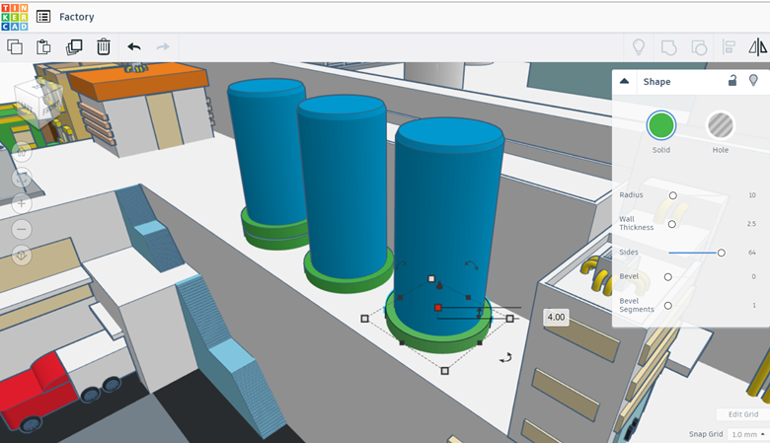Click the Align tool icon
The height and width of the screenshot is (443, 770).
(729, 47)
